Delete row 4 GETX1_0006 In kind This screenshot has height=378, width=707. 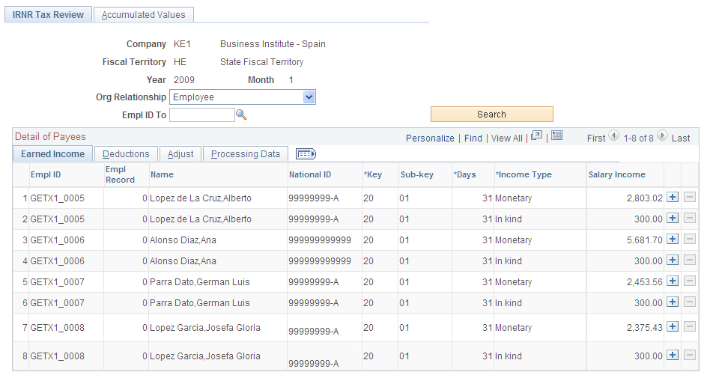pos(690,260)
